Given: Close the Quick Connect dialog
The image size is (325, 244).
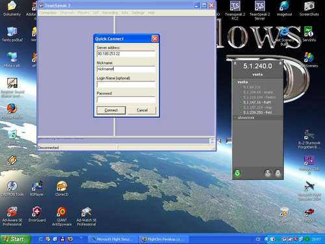Looking at the screenshot, I should click(155, 38).
